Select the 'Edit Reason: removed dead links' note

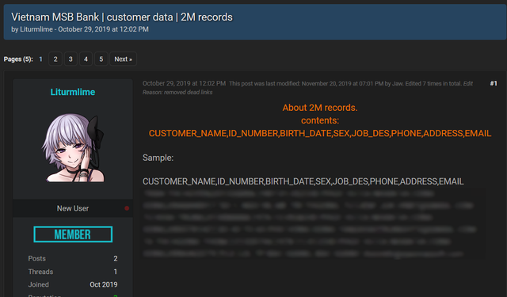click(x=307, y=88)
